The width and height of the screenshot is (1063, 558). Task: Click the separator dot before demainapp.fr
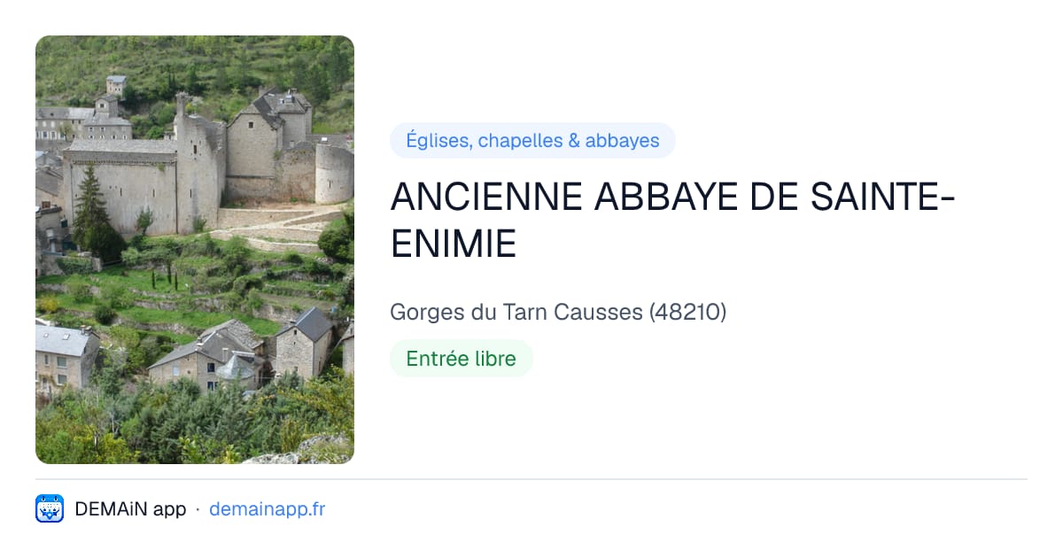pos(198,509)
